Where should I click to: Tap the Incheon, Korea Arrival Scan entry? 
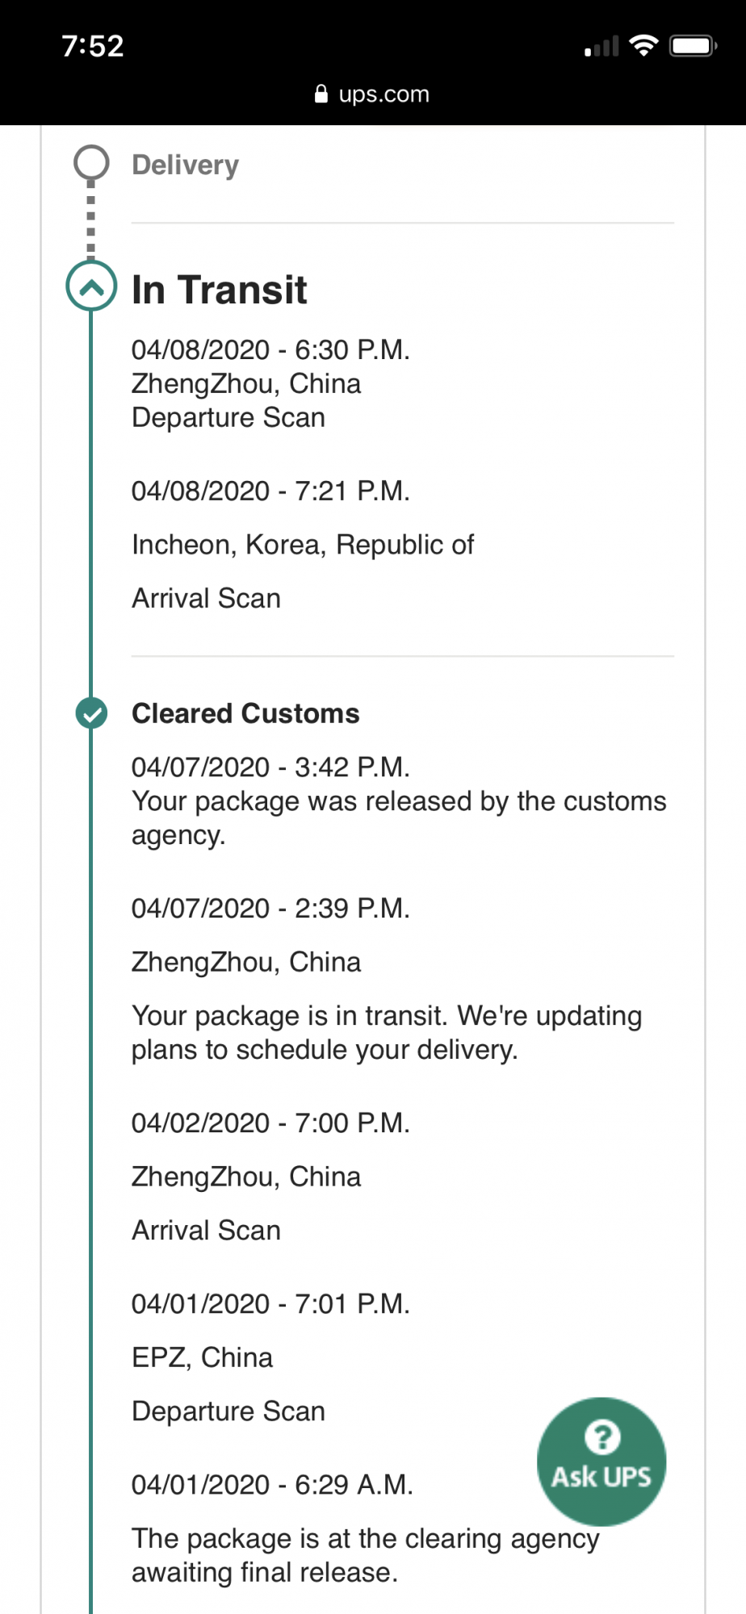click(x=303, y=545)
